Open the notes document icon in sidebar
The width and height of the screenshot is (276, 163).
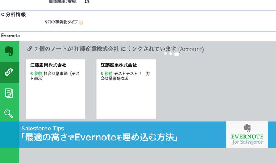click(x=9, y=93)
